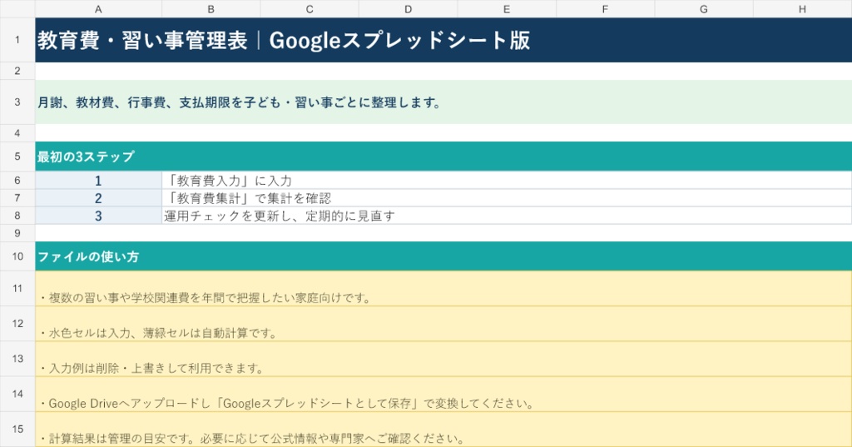Select column H header

(802, 8)
